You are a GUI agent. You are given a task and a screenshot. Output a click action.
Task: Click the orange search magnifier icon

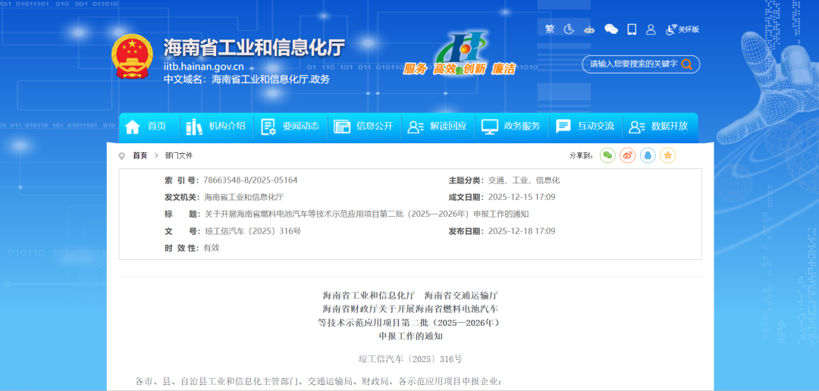coord(687,64)
